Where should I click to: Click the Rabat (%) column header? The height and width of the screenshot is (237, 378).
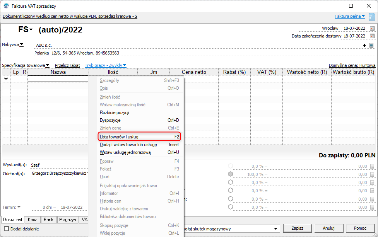[x=234, y=72]
